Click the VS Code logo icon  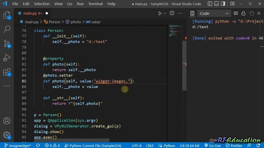pyautogui.click(x=5, y=4)
